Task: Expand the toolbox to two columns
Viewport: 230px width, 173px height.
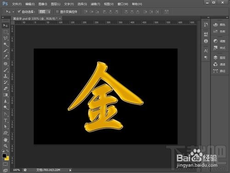Action: pos(3,17)
